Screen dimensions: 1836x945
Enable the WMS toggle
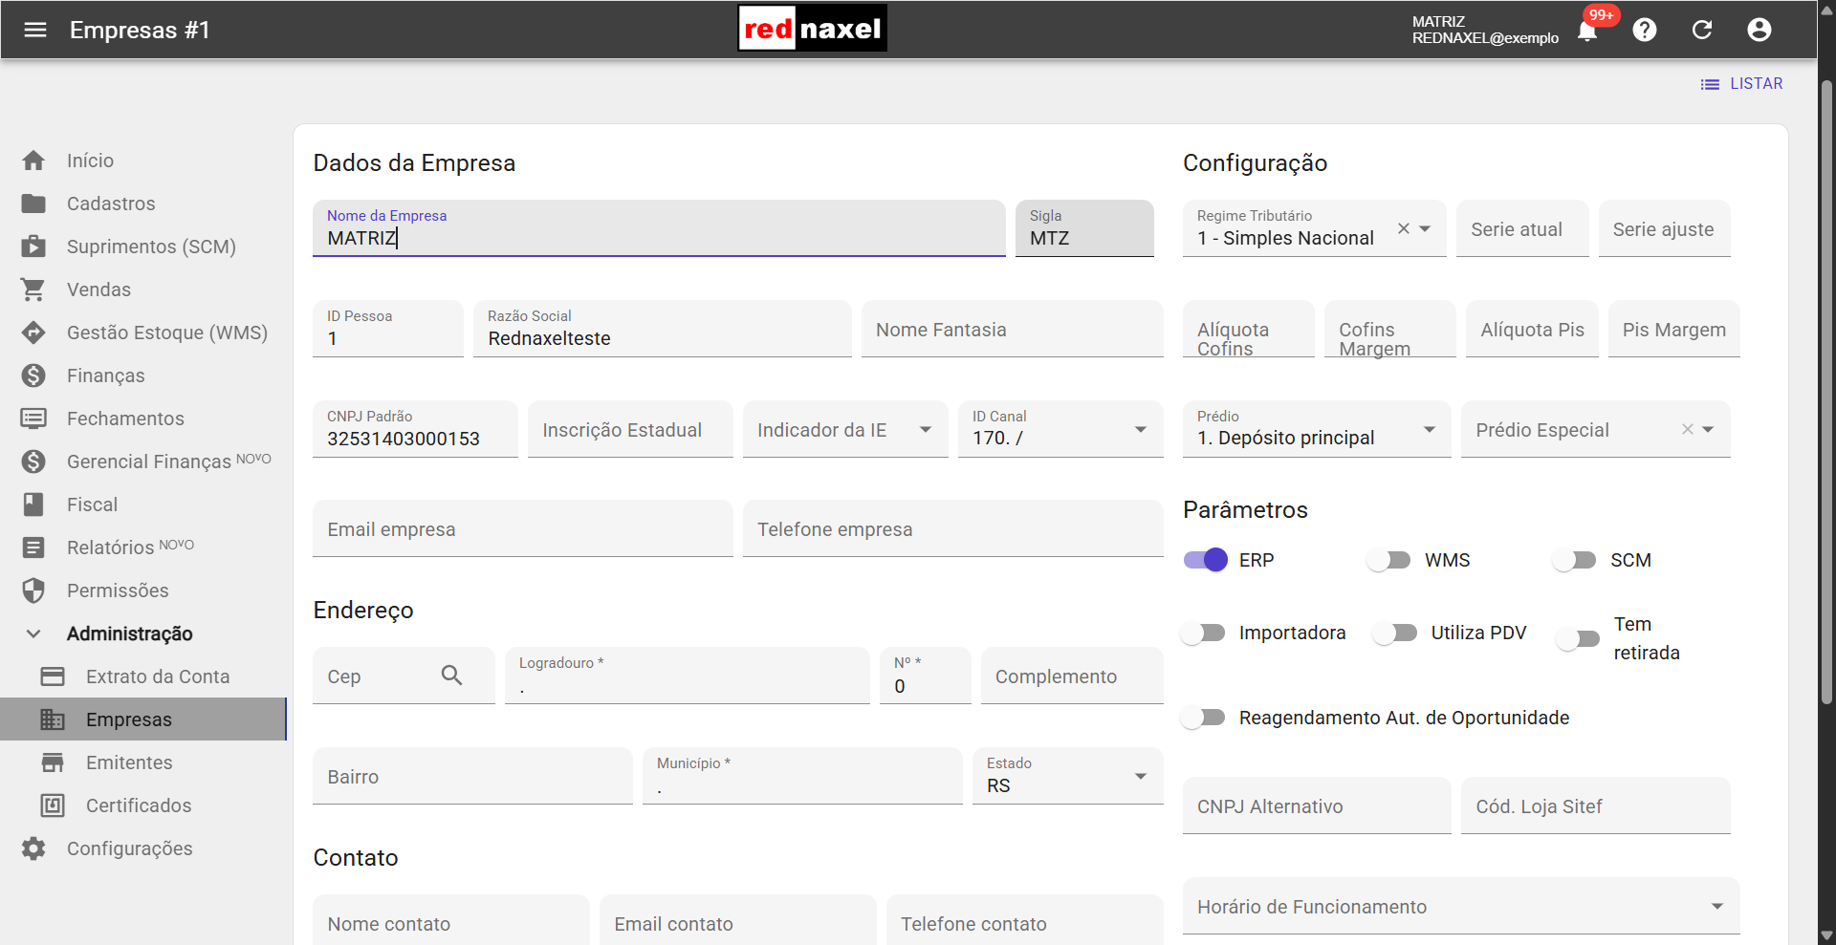(x=1389, y=560)
